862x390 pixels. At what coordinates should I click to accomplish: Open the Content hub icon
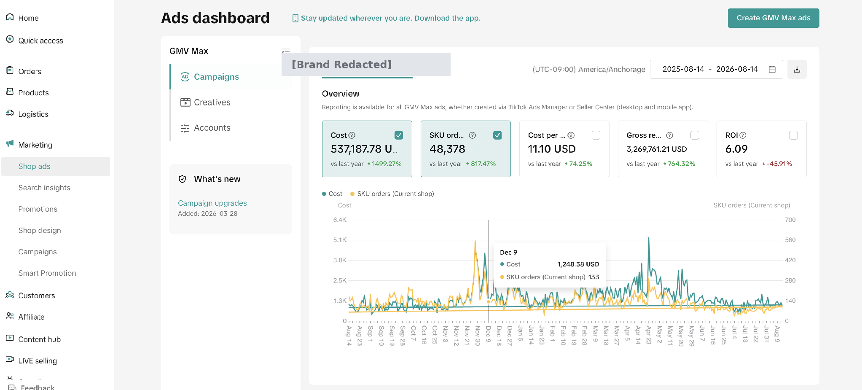click(x=10, y=338)
